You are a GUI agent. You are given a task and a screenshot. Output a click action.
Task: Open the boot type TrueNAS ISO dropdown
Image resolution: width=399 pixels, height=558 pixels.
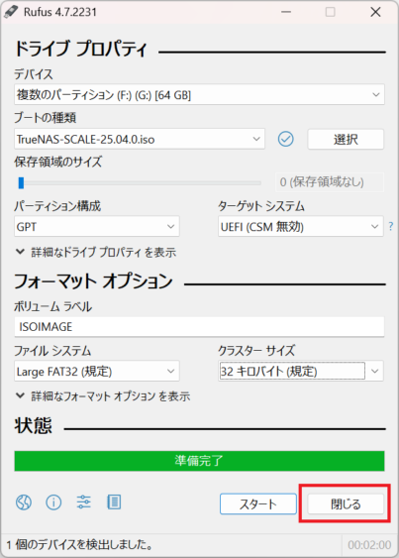(140, 139)
